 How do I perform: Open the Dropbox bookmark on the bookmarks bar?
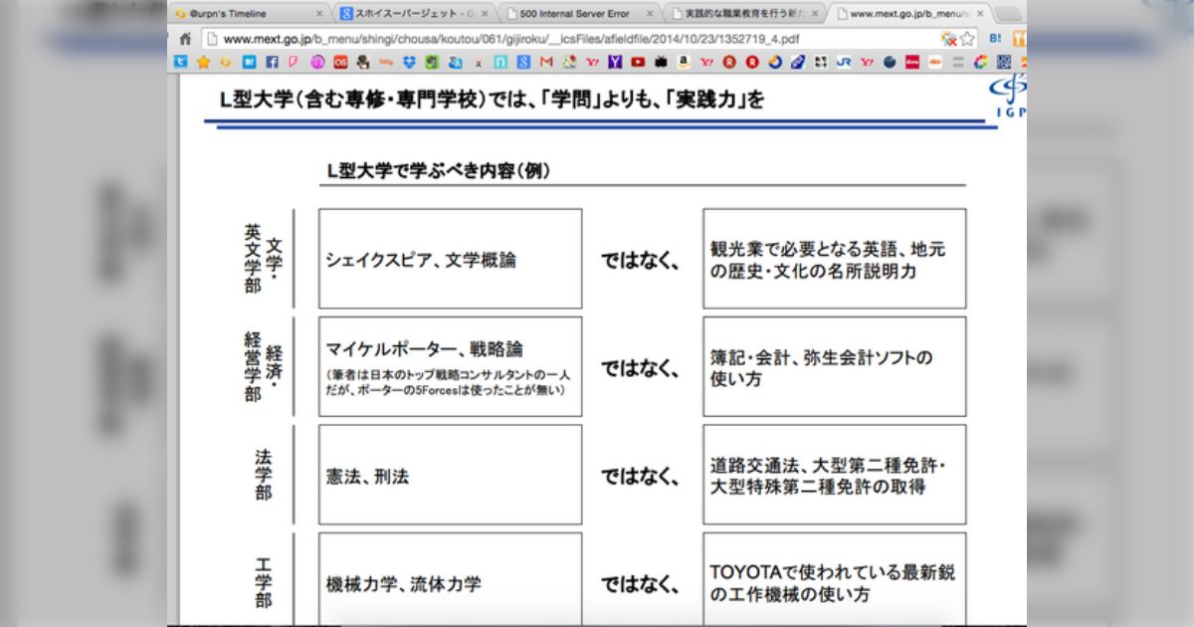click(x=408, y=62)
